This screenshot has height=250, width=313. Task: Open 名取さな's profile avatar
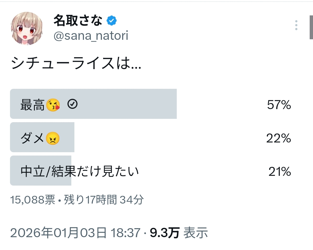(27, 28)
